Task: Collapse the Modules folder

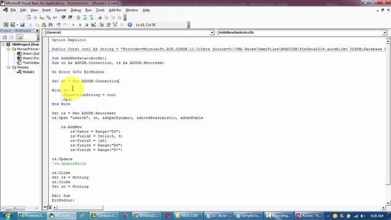Action: point(8,67)
